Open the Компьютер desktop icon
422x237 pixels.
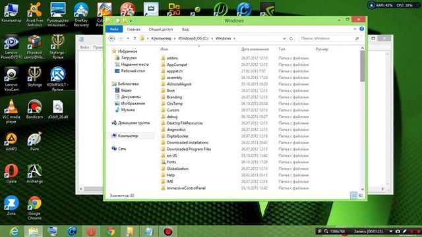pyautogui.click(x=11, y=12)
